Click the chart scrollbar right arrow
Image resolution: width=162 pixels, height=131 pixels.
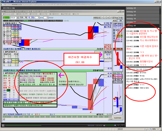(x=111, y=119)
